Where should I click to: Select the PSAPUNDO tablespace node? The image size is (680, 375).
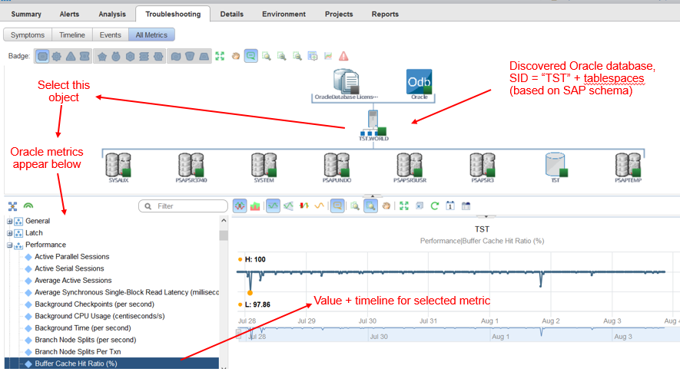click(337, 165)
